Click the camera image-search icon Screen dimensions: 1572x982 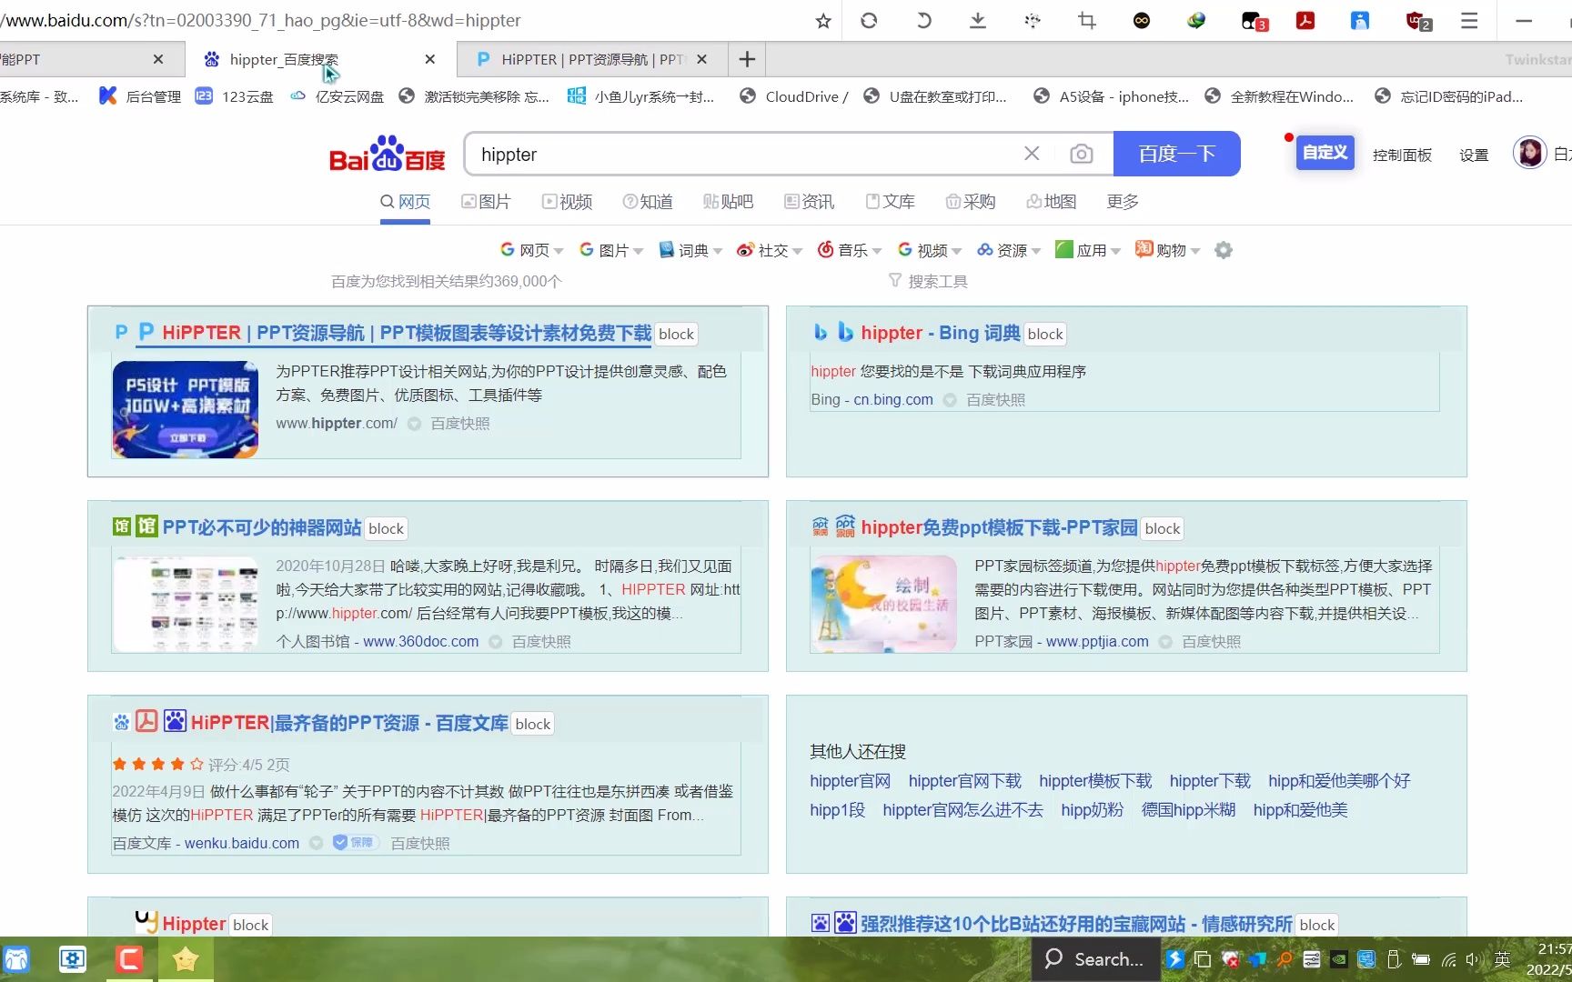click(x=1081, y=154)
